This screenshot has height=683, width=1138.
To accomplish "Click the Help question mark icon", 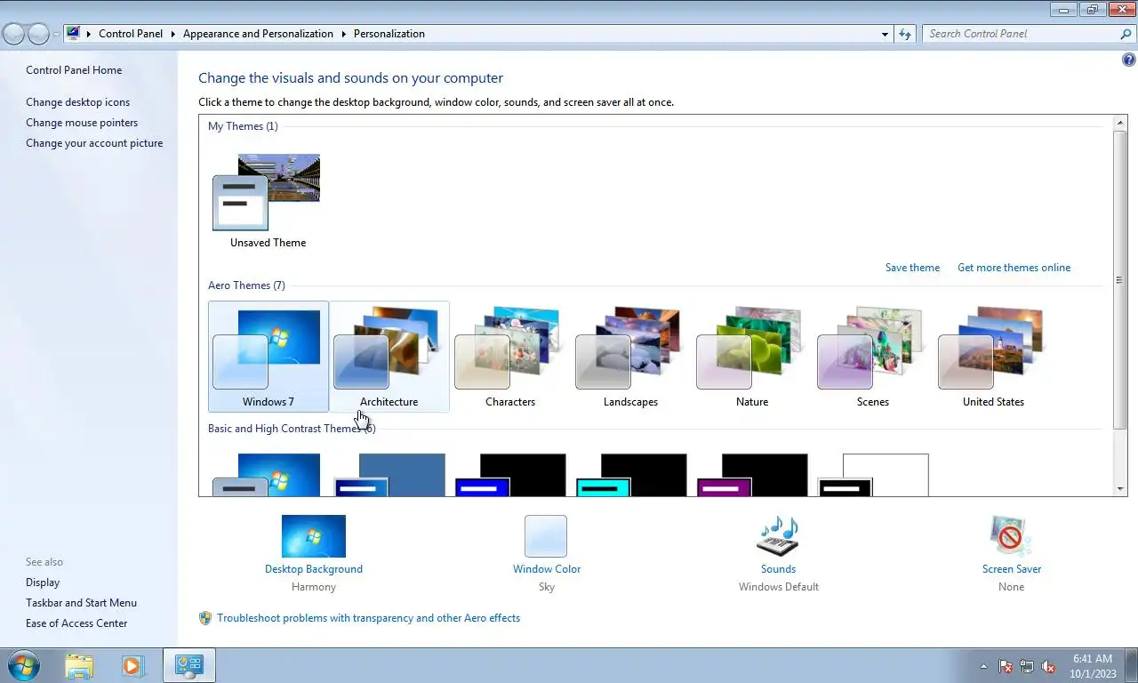I will (1129, 60).
